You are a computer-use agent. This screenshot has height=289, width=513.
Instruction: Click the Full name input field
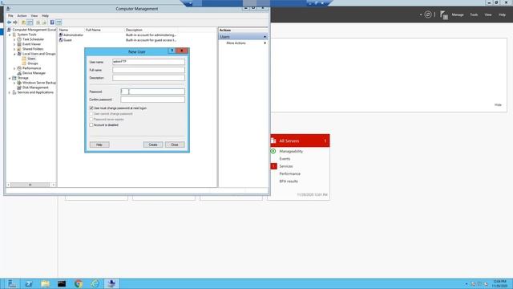click(148, 70)
